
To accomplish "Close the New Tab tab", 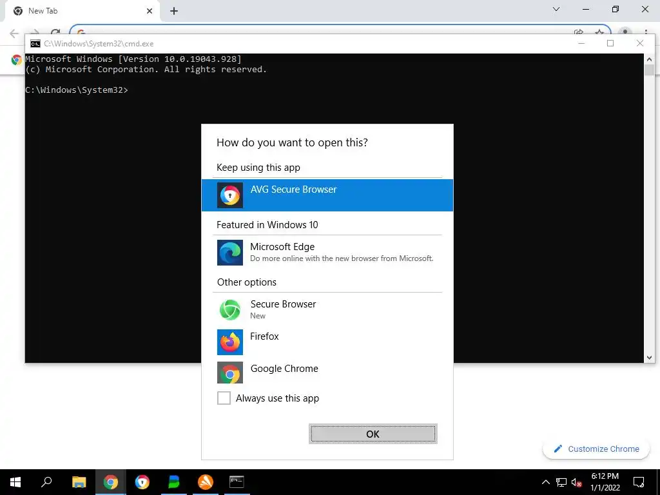I will [x=150, y=11].
